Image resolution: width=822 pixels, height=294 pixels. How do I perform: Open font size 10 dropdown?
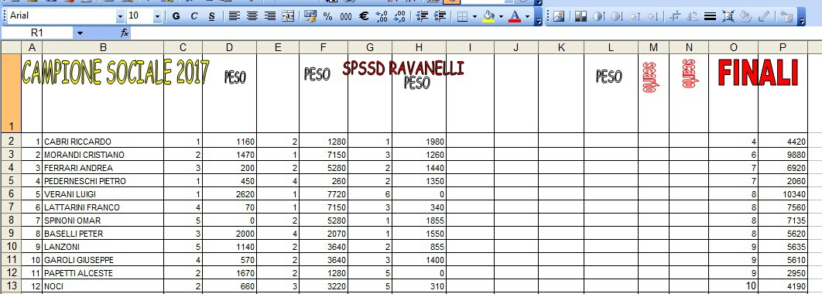(x=158, y=16)
